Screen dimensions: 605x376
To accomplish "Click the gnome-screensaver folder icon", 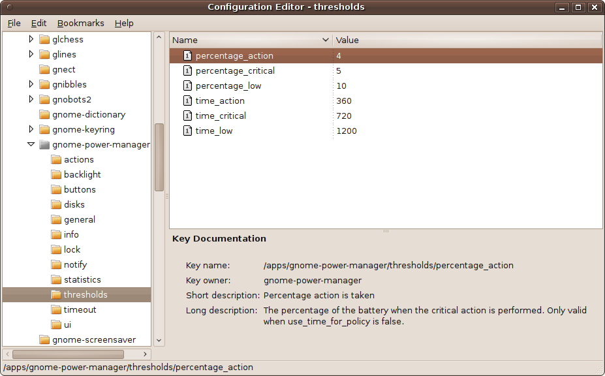I will coord(45,339).
